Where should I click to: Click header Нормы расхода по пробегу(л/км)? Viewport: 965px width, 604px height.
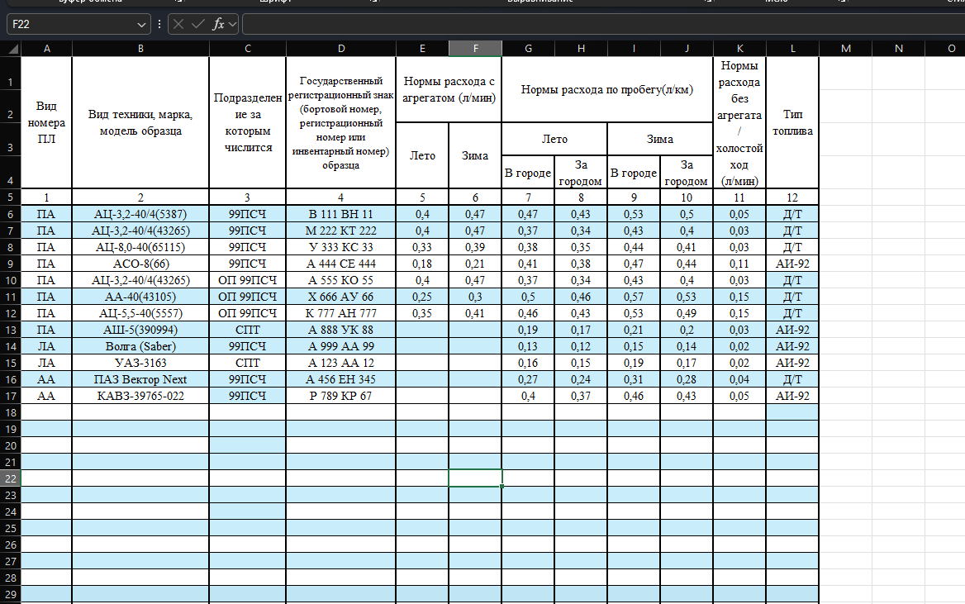click(606, 90)
